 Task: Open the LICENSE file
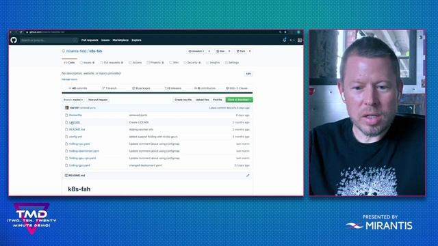(x=75, y=122)
